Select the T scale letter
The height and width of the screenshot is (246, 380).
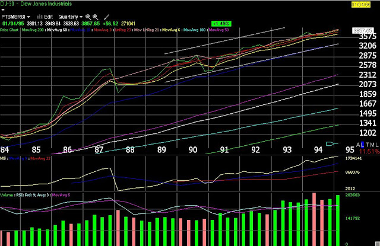[x=368, y=145]
